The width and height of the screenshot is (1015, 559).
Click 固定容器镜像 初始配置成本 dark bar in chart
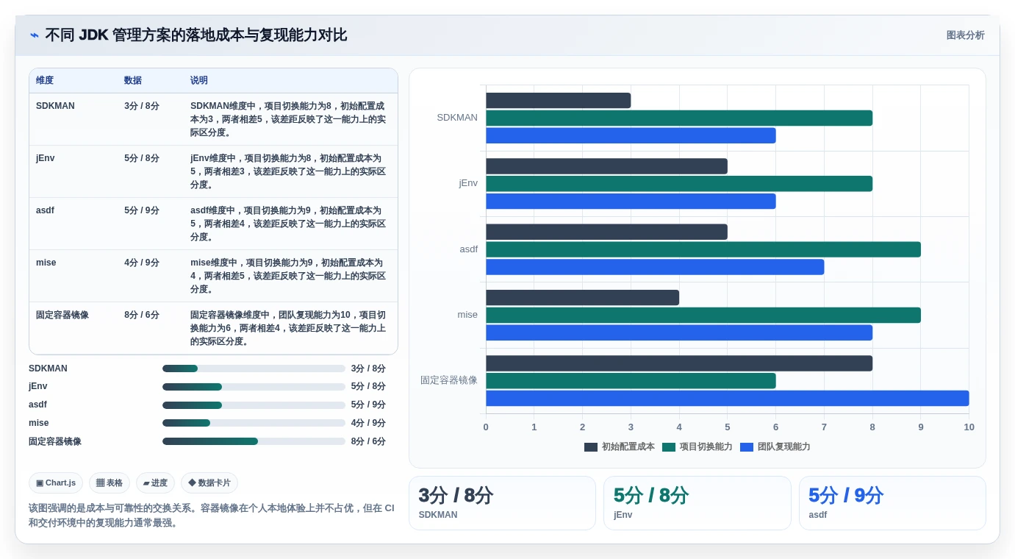tap(679, 363)
